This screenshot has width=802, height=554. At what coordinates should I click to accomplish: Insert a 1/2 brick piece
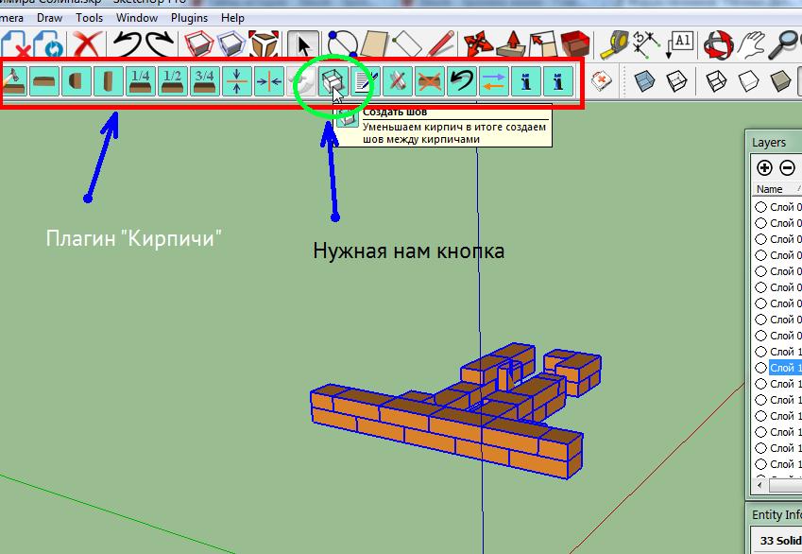[172, 81]
